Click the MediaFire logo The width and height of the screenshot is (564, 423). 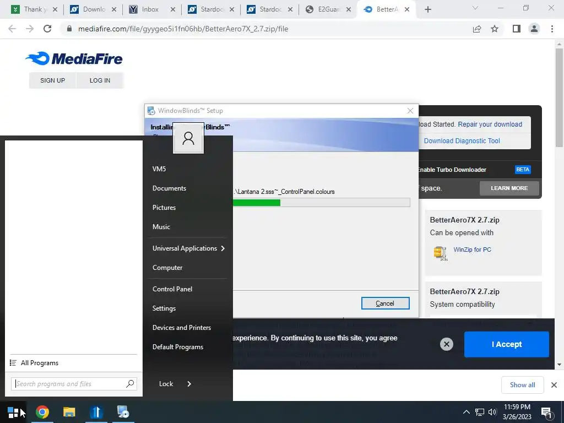coord(74,58)
